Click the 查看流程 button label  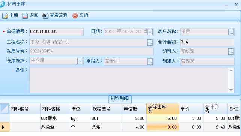pyautogui.click(x=59, y=15)
